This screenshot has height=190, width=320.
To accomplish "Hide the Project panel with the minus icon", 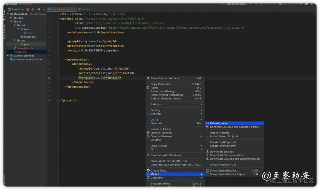I will [x=44, y=9].
